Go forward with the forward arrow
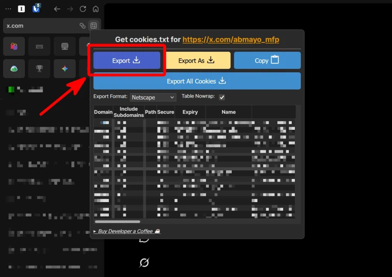392x277 pixels. pos(70,9)
